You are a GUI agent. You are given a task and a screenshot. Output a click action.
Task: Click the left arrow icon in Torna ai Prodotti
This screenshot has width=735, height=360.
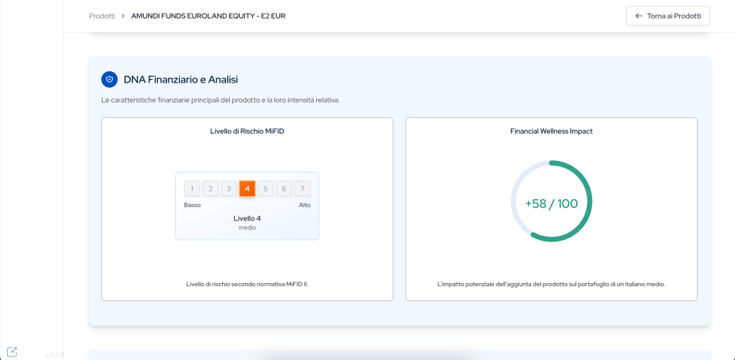click(x=639, y=16)
